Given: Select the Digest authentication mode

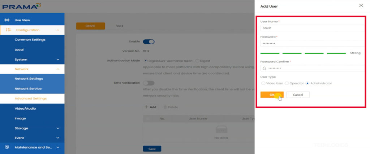Looking at the screenshot, I should tap(197, 61).
